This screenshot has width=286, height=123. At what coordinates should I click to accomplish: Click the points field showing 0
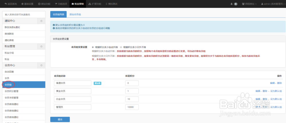132,83
